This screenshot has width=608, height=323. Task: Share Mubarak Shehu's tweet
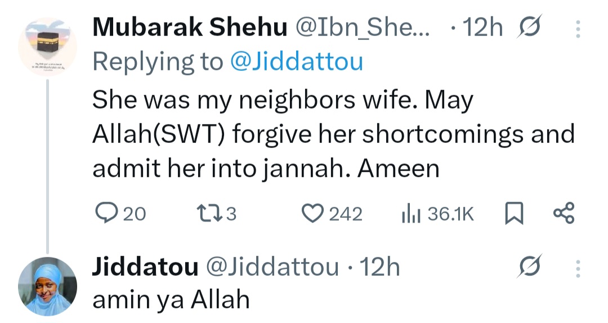[x=564, y=214]
